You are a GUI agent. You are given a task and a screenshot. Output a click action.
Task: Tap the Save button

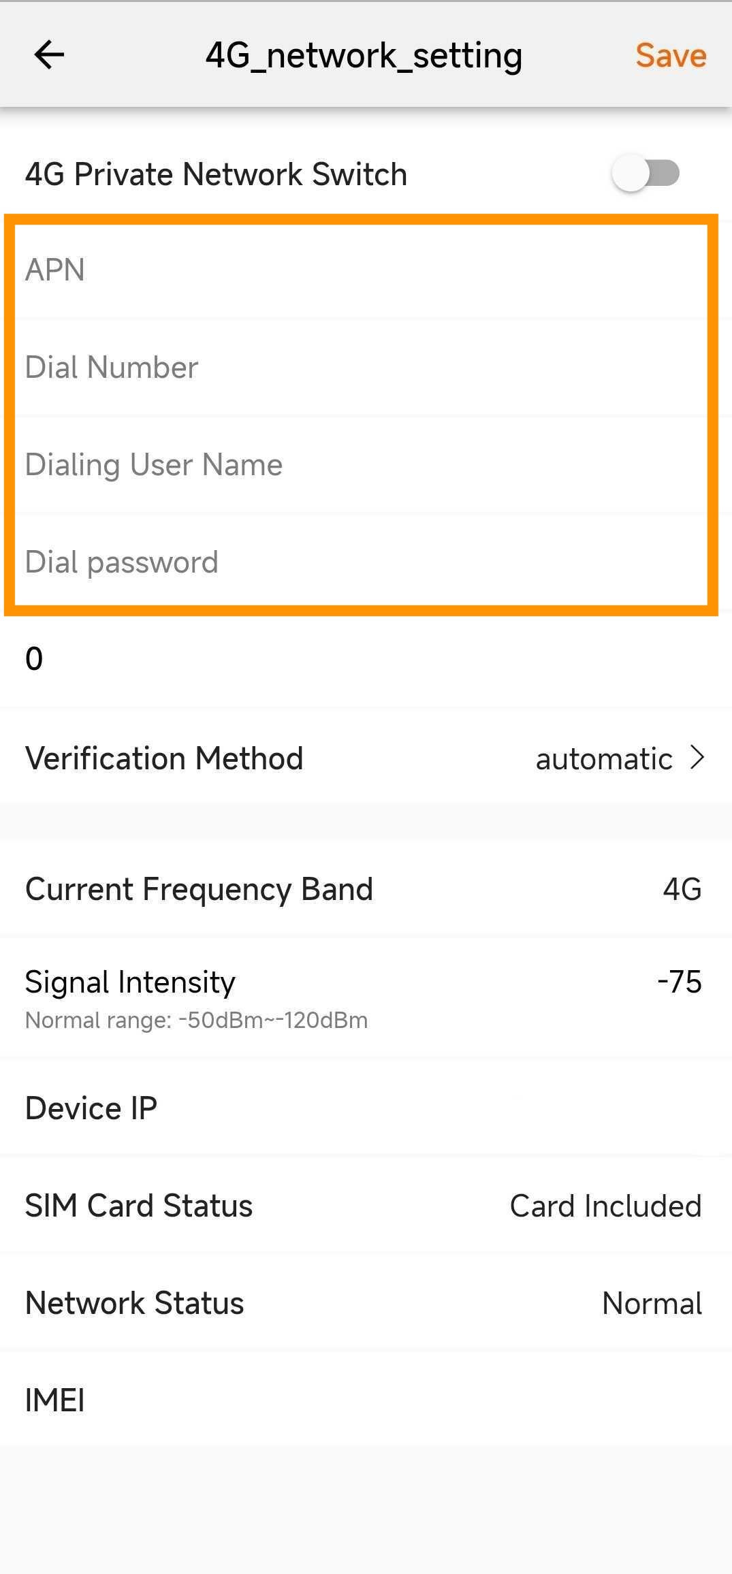(670, 55)
